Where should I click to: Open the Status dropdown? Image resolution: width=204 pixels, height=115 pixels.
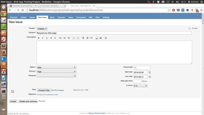(56, 67)
